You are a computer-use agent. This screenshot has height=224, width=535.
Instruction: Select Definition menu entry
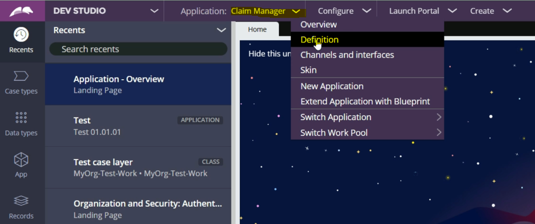367,39
